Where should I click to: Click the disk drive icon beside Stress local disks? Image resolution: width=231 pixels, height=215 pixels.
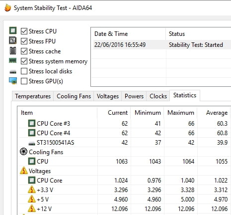tap(13, 72)
